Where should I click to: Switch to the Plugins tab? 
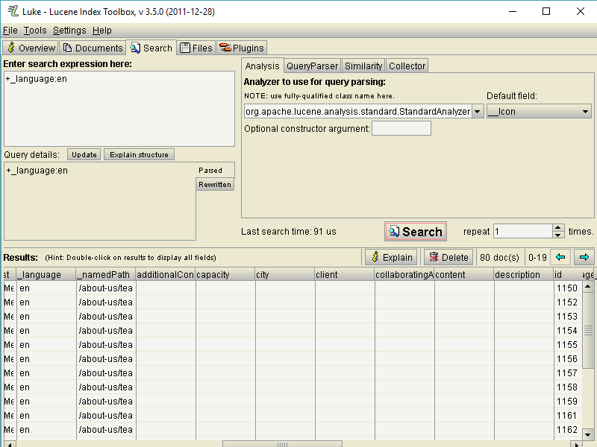pos(242,48)
